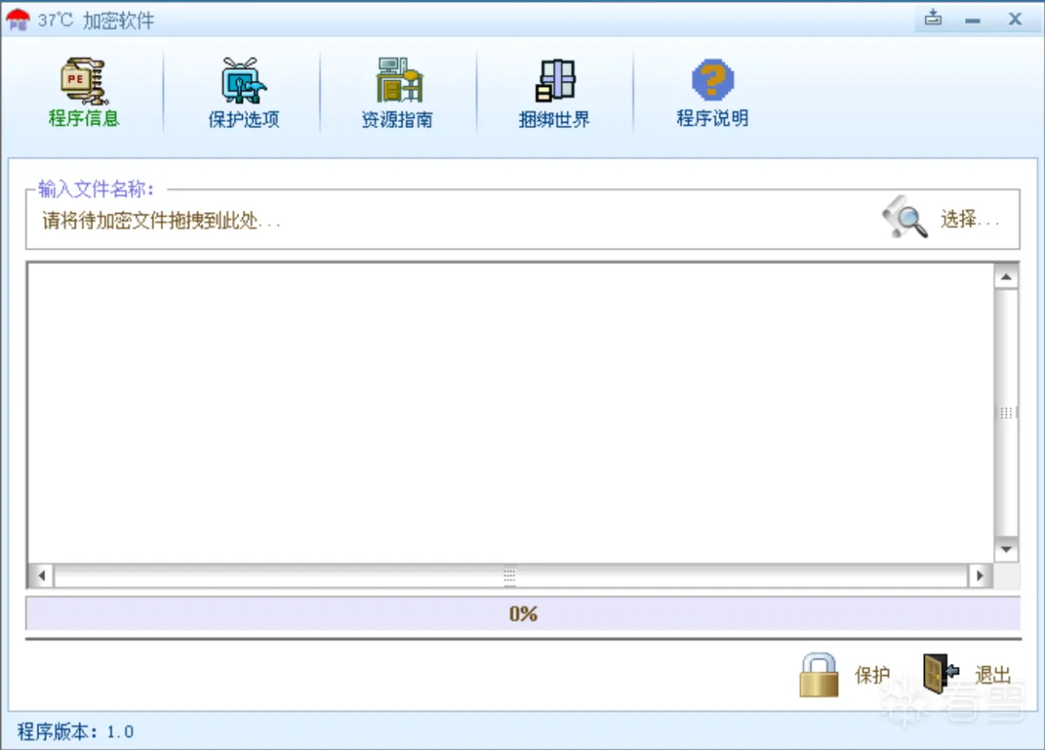The height and width of the screenshot is (750, 1045).
Task: Click the 37℃ umbrella logo in the title bar
Action: coord(17,17)
